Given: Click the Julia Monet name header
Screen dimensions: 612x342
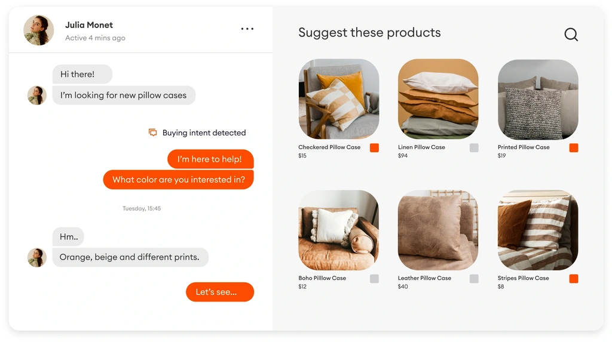Looking at the screenshot, I should pyautogui.click(x=89, y=25).
